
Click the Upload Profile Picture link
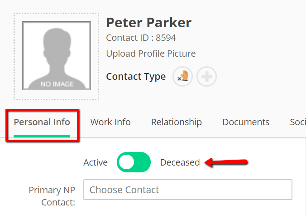pos(151,54)
